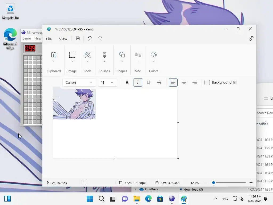Open taskbar Search

101,199
